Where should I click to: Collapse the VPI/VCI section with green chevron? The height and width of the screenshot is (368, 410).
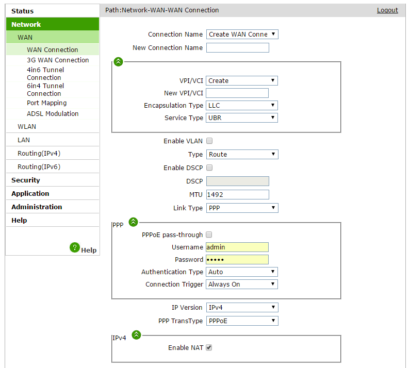pyautogui.click(x=118, y=62)
